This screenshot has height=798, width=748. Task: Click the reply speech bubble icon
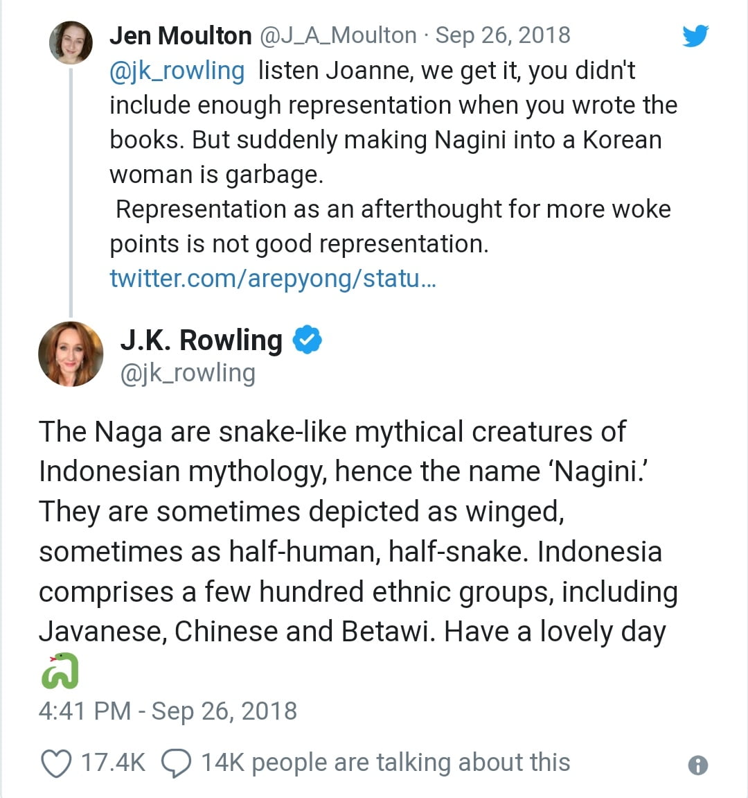[176, 763]
